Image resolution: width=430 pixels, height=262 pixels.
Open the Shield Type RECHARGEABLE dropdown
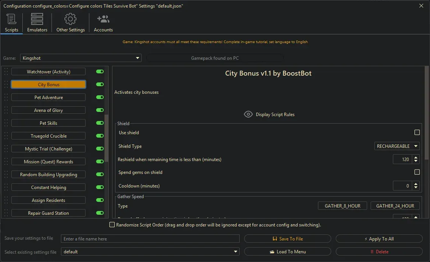pyautogui.click(x=397, y=146)
